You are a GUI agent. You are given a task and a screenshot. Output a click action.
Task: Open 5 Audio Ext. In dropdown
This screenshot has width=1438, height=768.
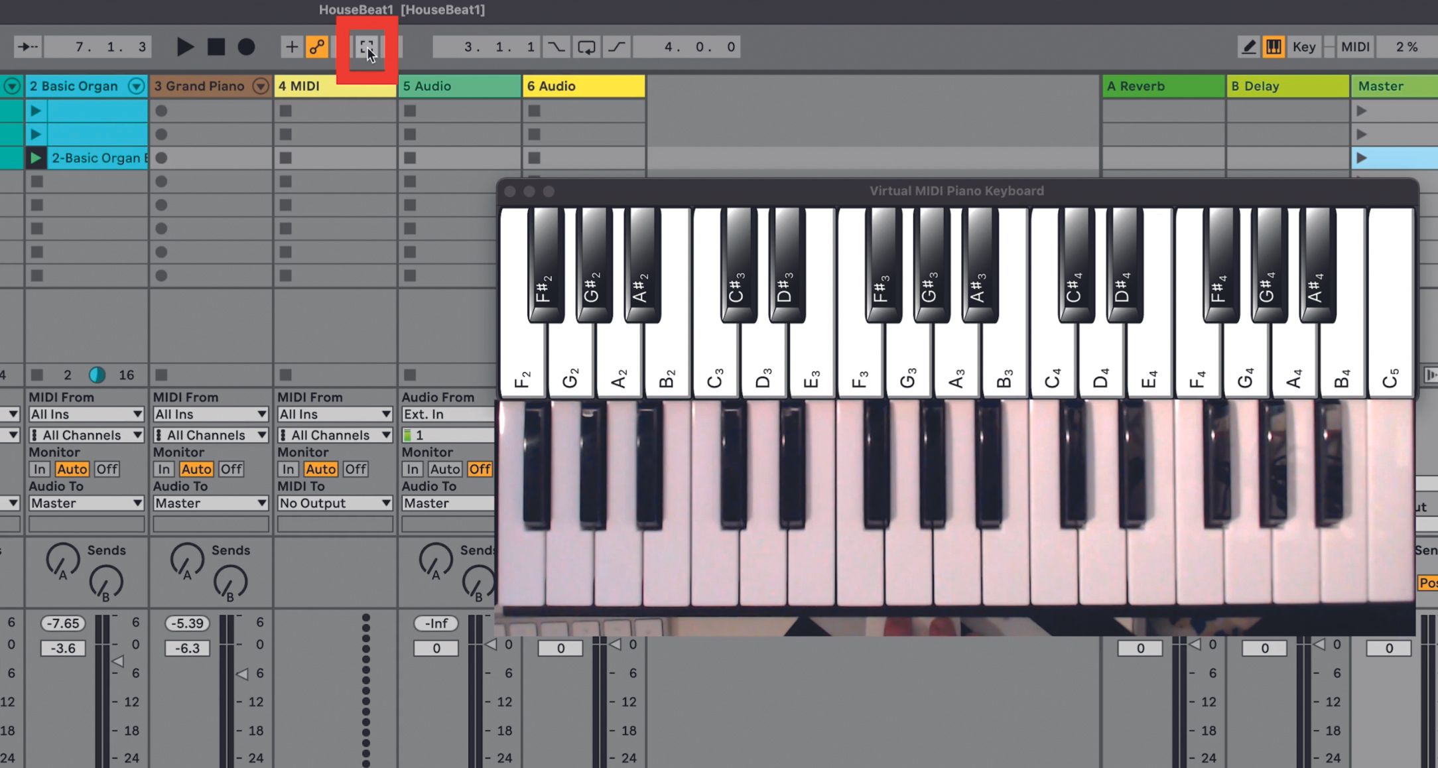448,414
